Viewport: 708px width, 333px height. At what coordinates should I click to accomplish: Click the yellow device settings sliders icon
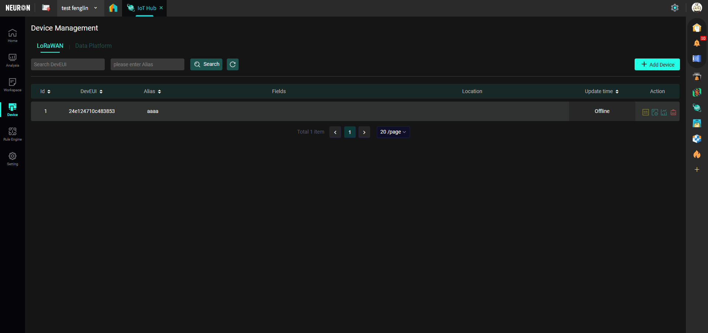point(645,112)
